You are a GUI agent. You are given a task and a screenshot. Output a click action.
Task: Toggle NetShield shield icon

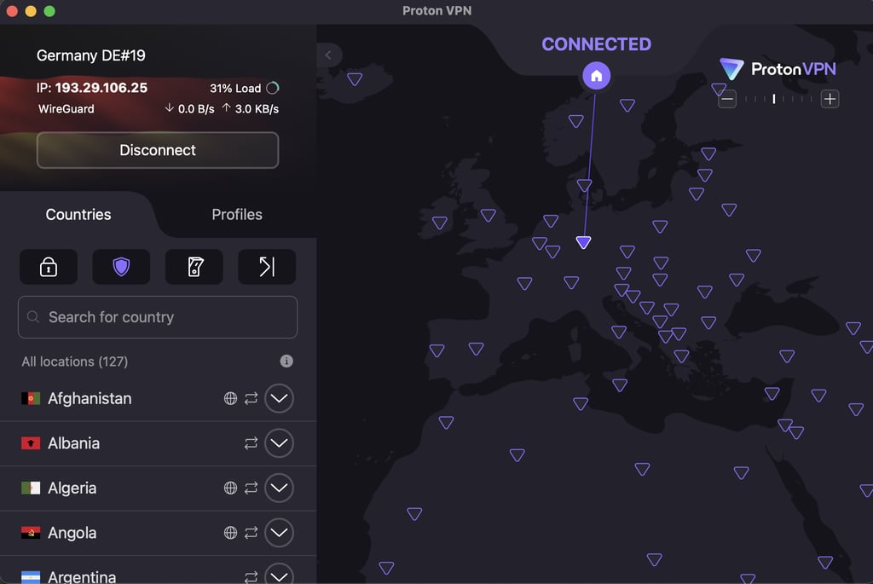(x=121, y=267)
